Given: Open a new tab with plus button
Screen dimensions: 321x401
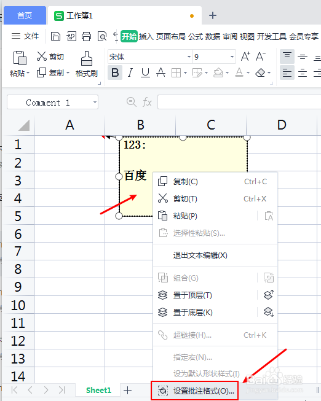Looking at the screenshot, I should pyautogui.click(x=213, y=15).
